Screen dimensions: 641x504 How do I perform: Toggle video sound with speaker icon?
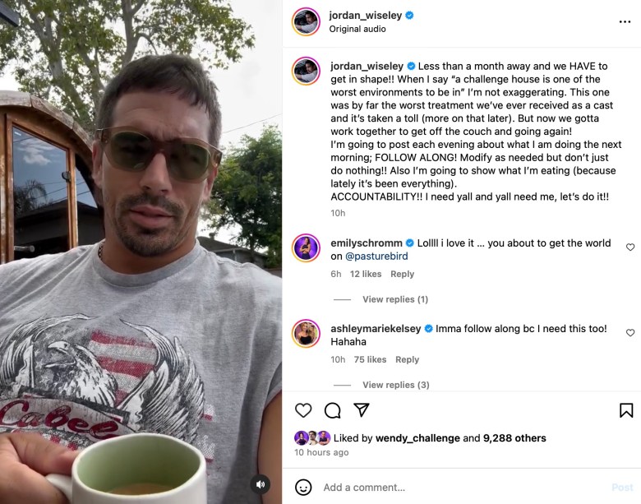click(260, 485)
